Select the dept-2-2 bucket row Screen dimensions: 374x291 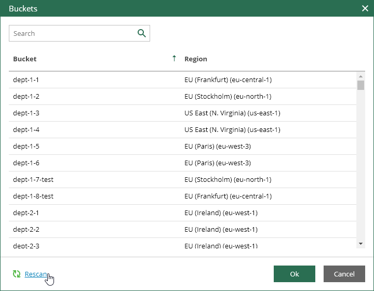(x=183, y=230)
